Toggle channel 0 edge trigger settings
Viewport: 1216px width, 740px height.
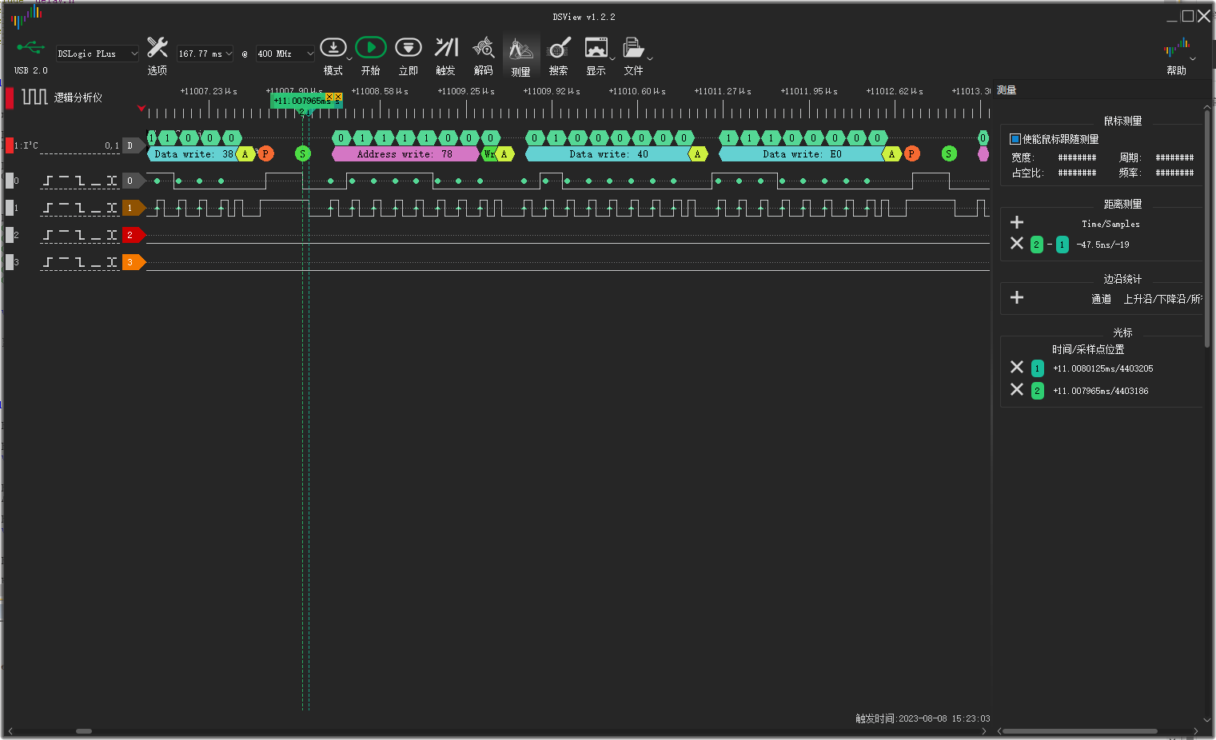79,181
